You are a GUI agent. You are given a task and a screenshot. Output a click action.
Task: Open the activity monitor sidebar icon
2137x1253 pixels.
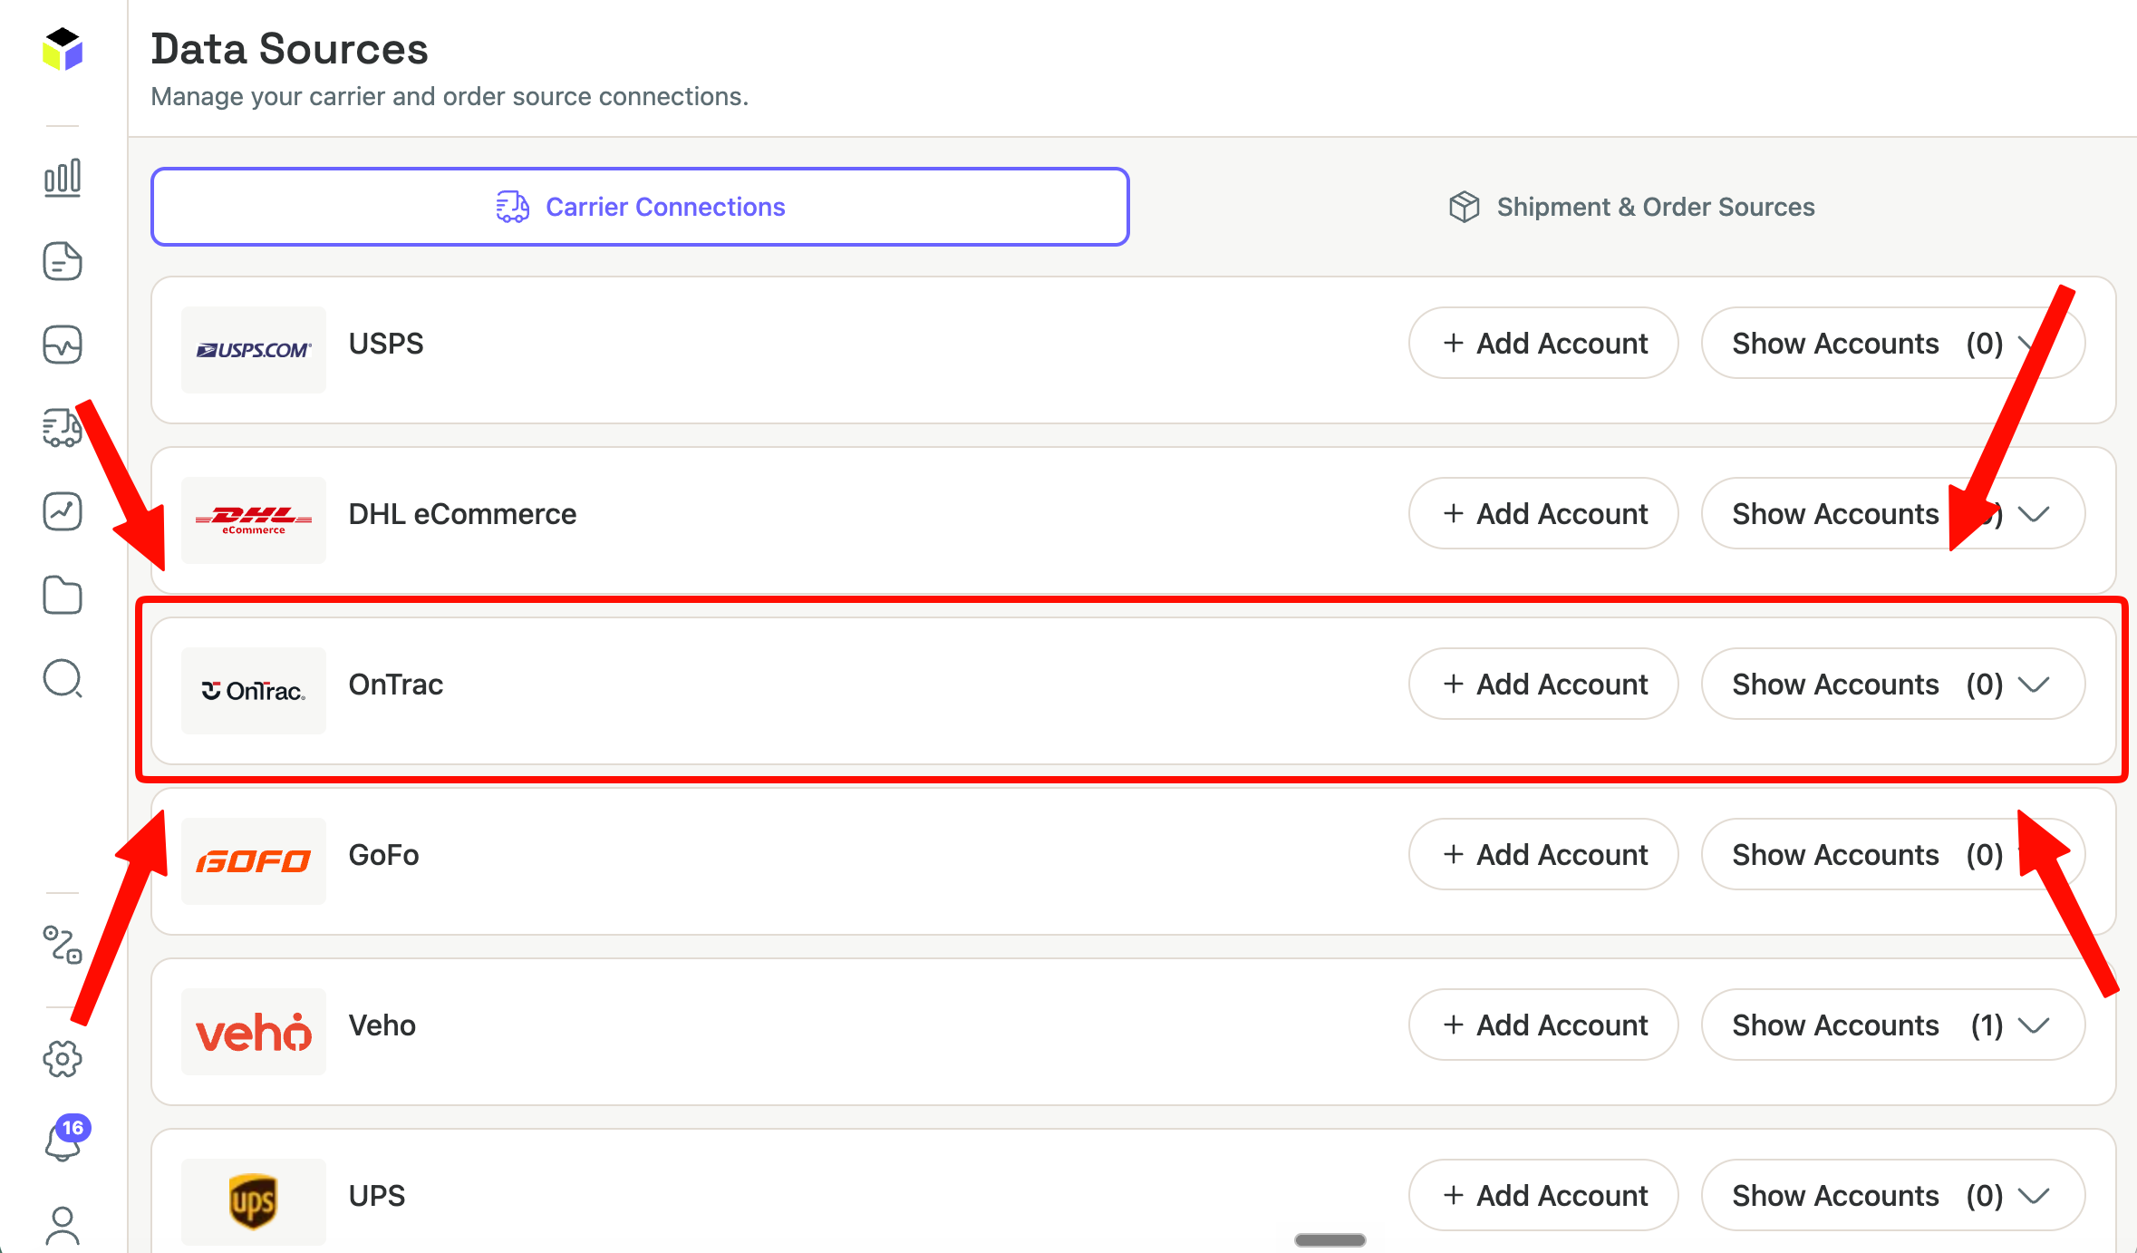[x=63, y=345]
